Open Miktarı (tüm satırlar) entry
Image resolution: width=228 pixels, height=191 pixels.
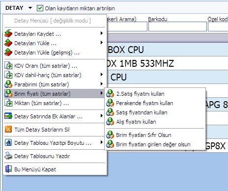[55, 103]
